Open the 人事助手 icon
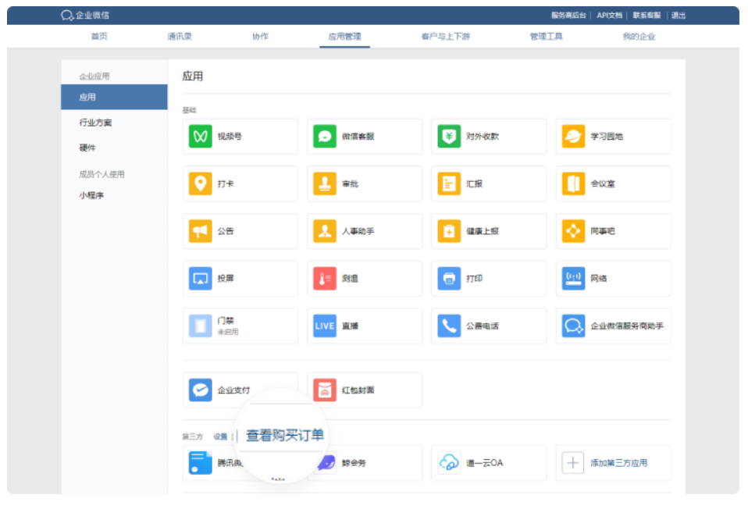 tap(325, 231)
